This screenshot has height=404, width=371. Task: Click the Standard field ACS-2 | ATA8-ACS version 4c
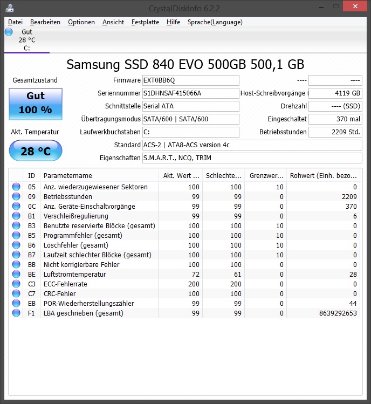coord(252,145)
